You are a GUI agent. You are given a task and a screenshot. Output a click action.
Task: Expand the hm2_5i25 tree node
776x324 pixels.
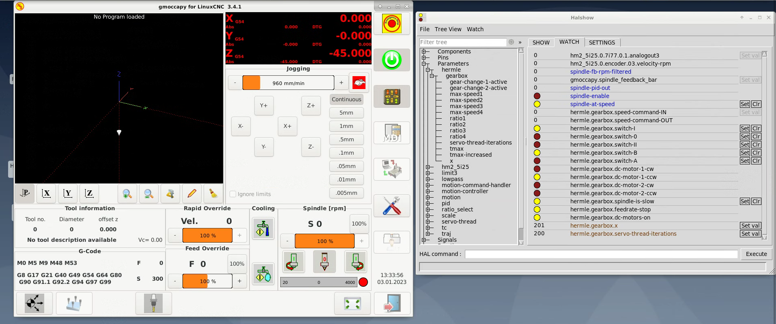(x=428, y=167)
